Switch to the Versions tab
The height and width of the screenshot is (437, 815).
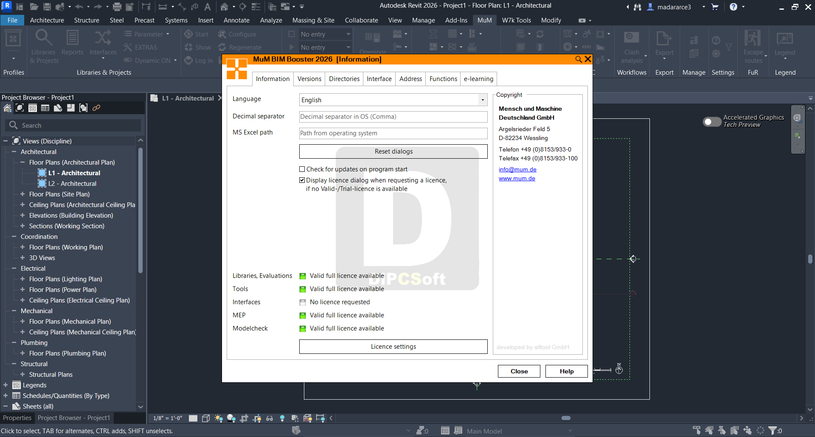point(309,79)
